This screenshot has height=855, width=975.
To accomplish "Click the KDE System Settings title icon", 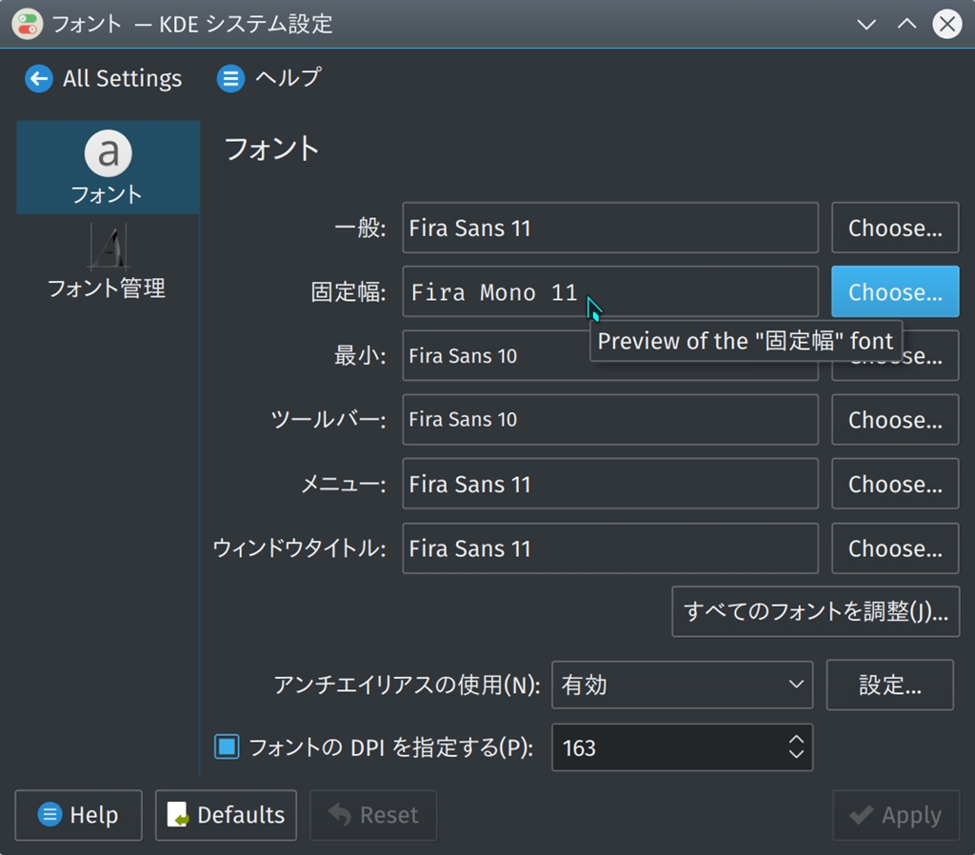I will [27, 24].
